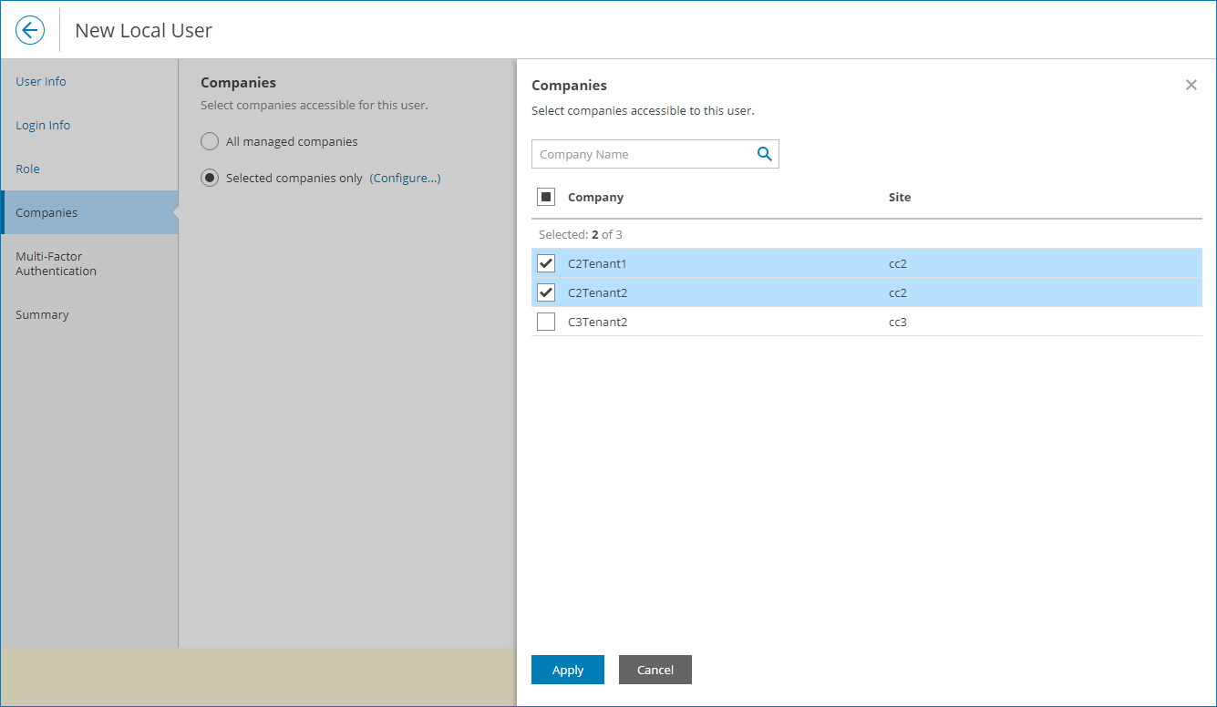Cancel the company selection
The width and height of the screenshot is (1217, 707).
(x=655, y=670)
